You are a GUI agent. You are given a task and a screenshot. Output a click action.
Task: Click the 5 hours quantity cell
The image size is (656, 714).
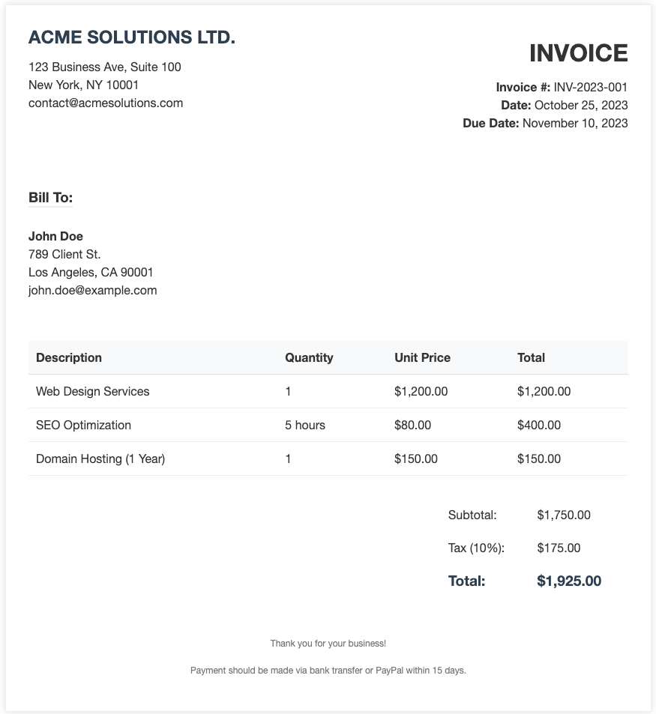click(305, 426)
